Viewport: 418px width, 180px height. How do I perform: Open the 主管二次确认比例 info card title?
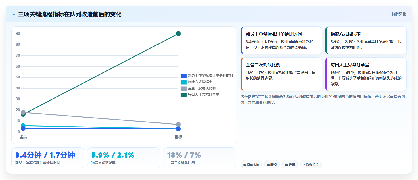[x=263, y=65]
